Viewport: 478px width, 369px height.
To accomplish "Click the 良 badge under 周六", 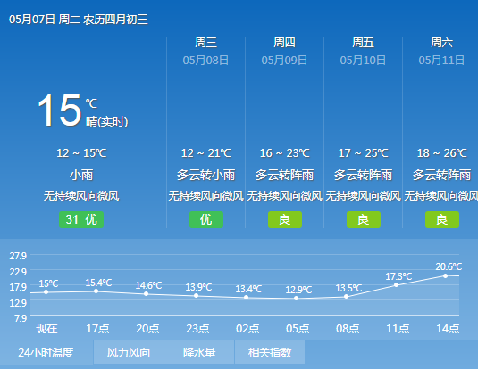I will click(x=442, y=219).
